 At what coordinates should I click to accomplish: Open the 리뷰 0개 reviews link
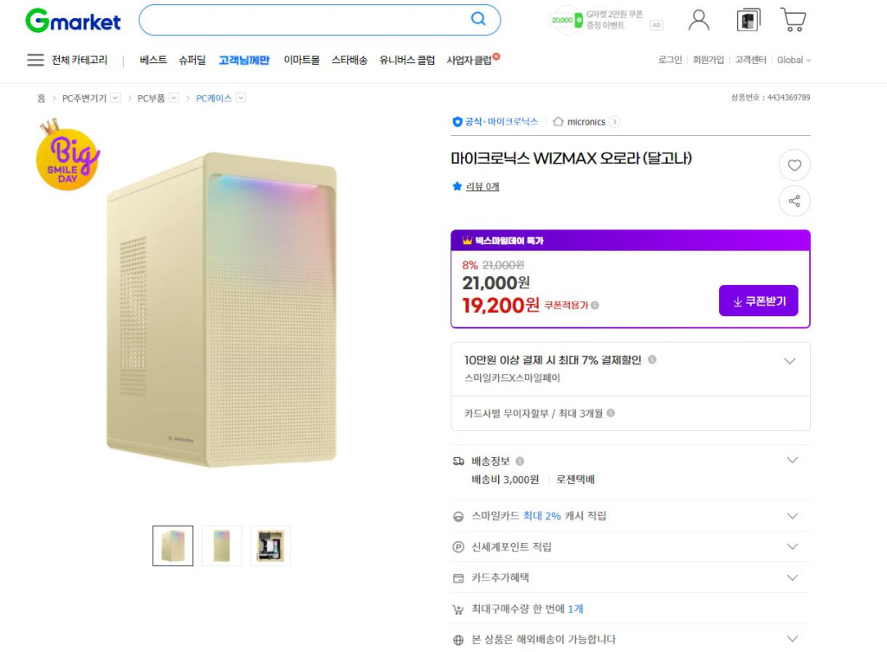click(x=482, y=186)
